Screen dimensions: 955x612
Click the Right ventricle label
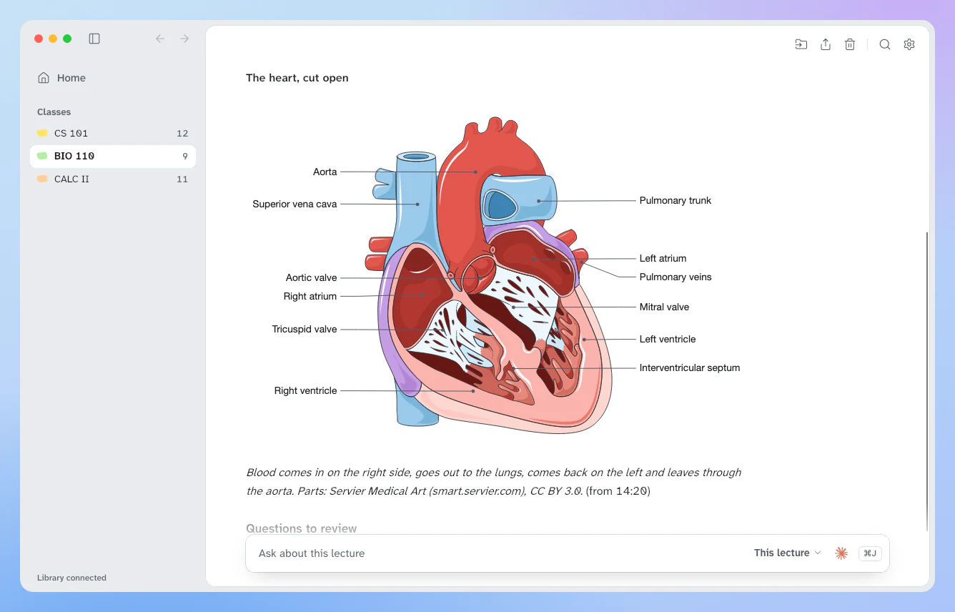[x=305, y=390]
